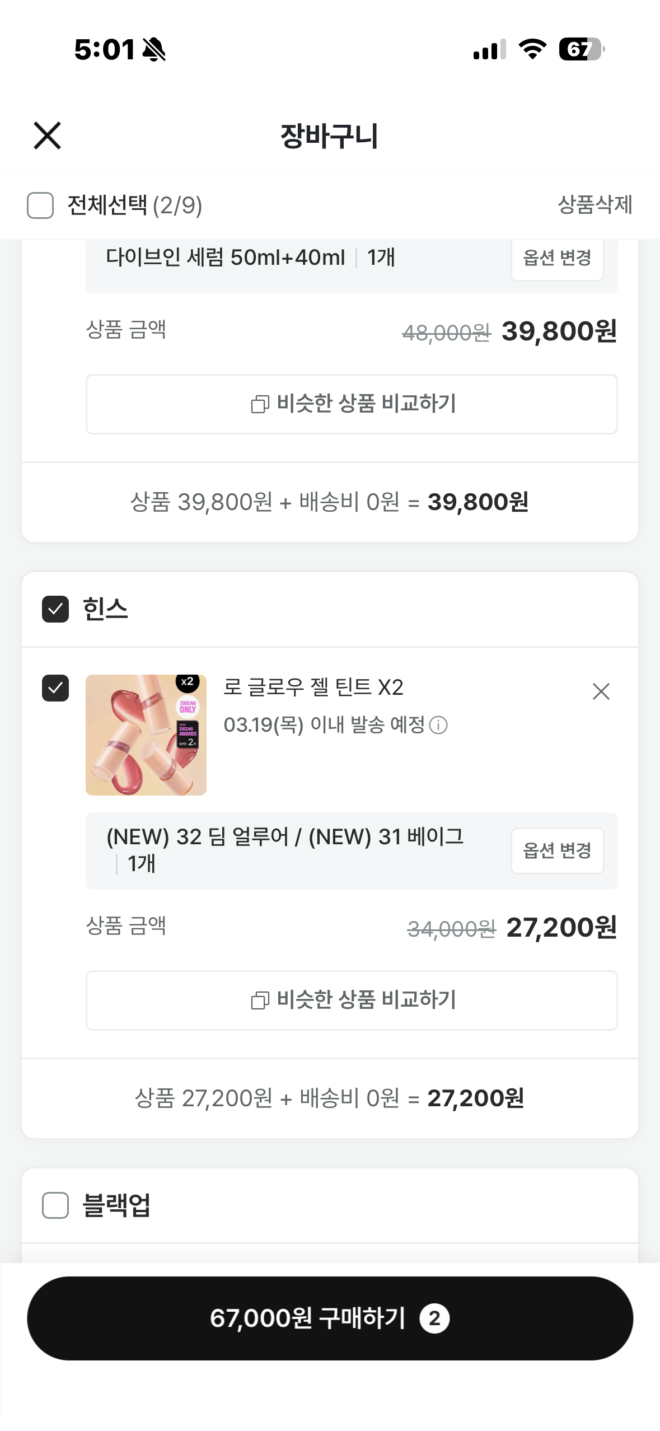Tap the battery indicator in status bar

[581, 49]
